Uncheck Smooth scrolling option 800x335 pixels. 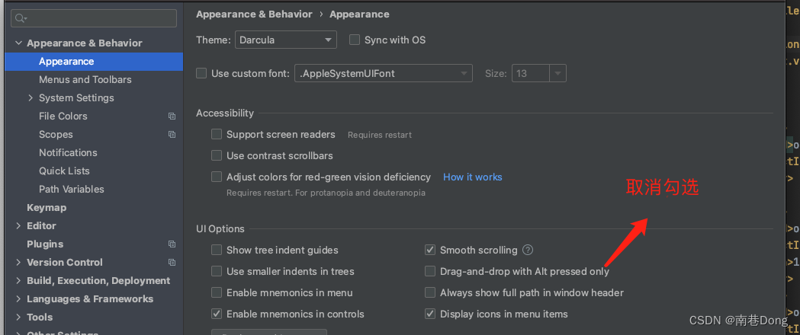pos(430,250)
